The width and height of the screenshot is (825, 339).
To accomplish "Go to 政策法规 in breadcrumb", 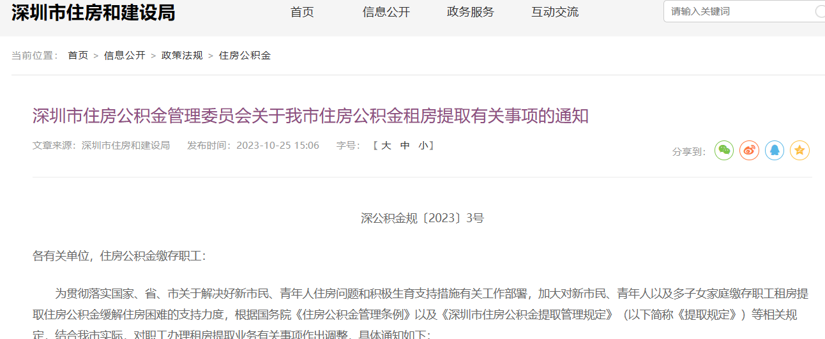I will click(182, 56).
